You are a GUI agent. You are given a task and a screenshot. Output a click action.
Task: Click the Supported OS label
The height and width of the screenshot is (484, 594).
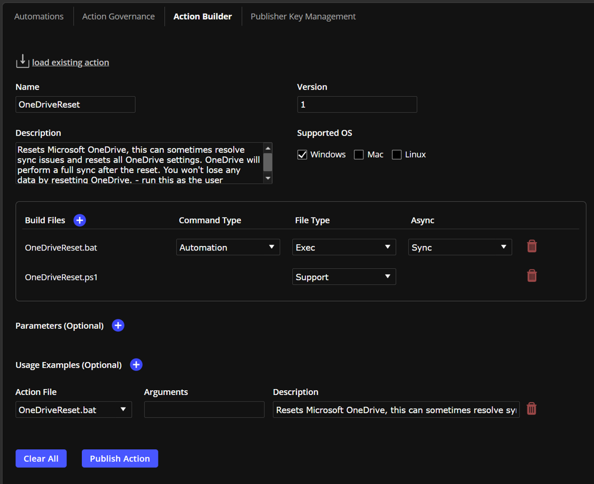tap(325, 133)
